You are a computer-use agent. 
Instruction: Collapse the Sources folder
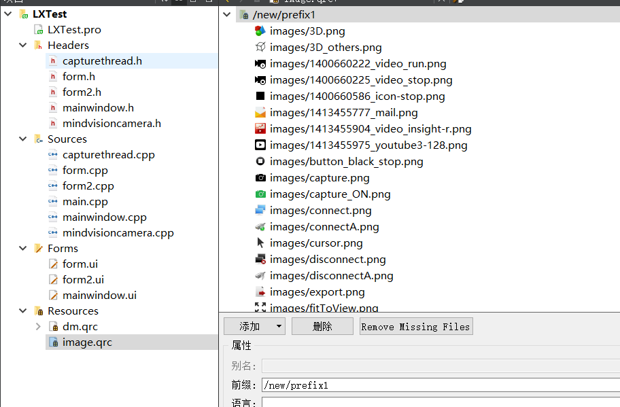coord(23,139)
